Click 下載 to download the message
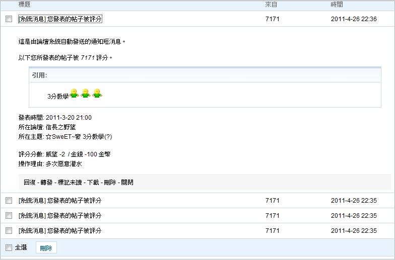 [93, 182]
